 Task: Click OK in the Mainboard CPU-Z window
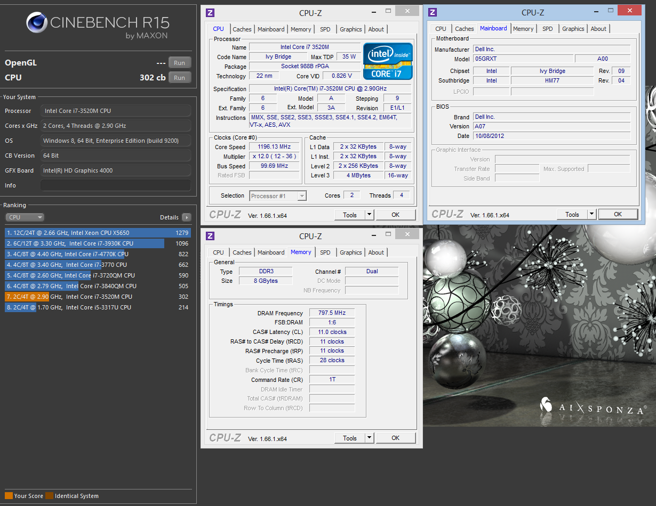click(618, 214)
